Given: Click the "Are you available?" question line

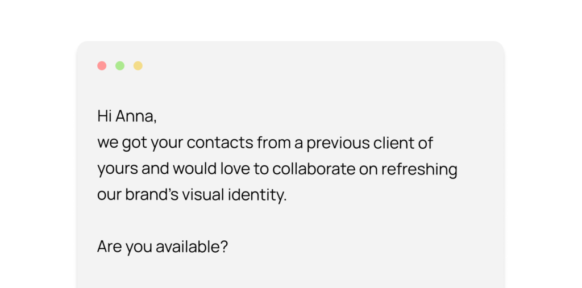Looking at the screenshot, I should point(163,248).
